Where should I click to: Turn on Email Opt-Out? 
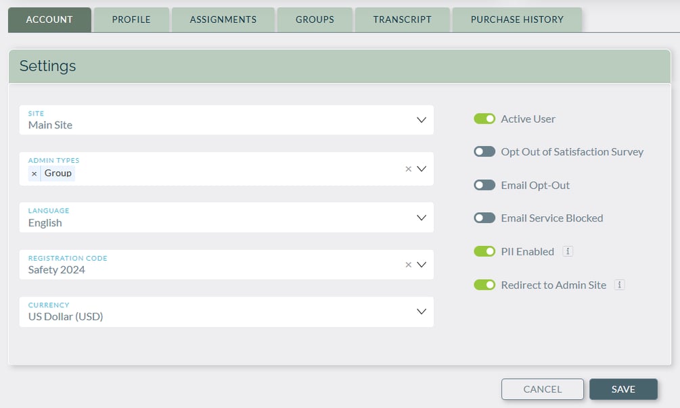point(484,184)
